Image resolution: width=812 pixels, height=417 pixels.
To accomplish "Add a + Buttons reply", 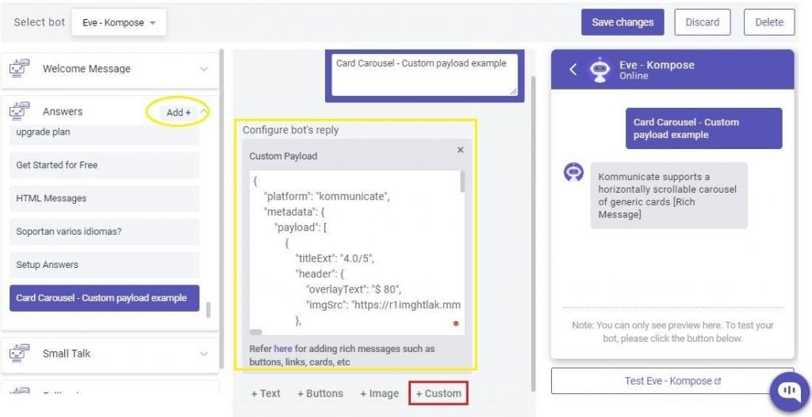I will (320, 394).
